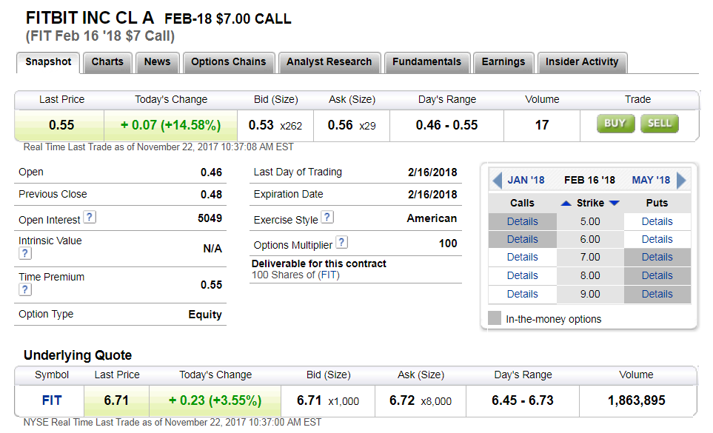This screenshot has height=433, width=713.
Task: Open help icon next to Exercise Style
Action: (x=327, y=217)
